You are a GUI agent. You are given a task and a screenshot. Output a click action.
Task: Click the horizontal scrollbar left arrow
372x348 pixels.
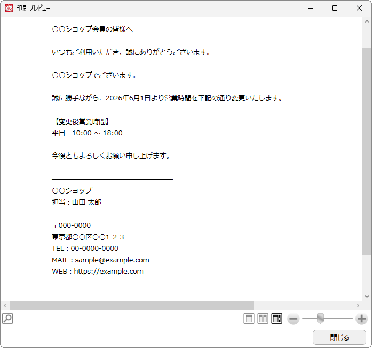click(5, 305)
